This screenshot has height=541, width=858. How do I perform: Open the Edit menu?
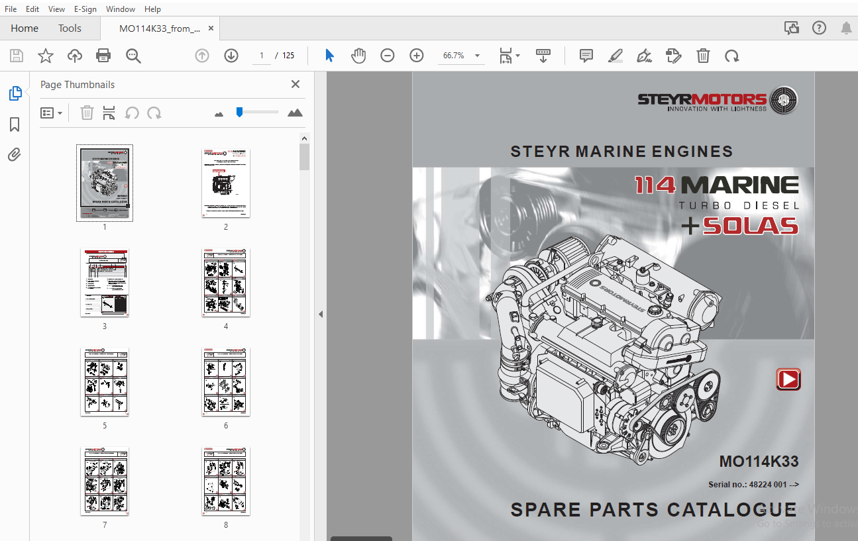pos(32,9)
